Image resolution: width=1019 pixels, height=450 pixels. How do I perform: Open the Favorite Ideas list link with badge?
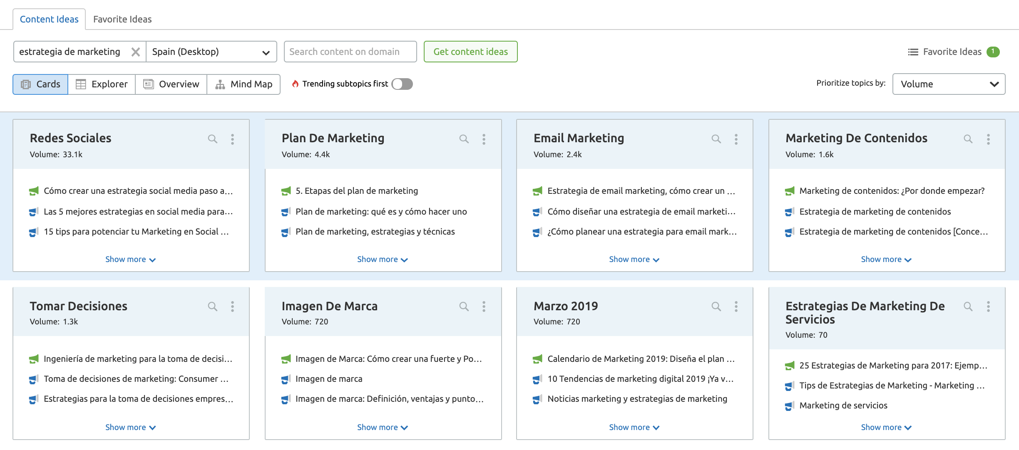point(953,52)
